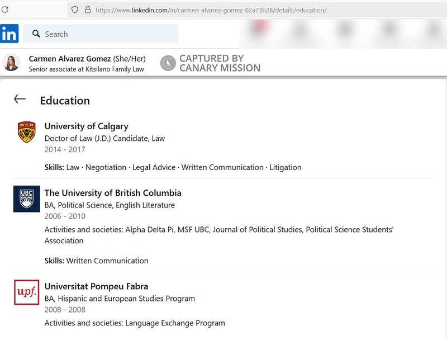This screenshot has width=447, height=340.
Task: Click 'BA, Hispanic and European Studies Program'
Action: coord(120,299)
